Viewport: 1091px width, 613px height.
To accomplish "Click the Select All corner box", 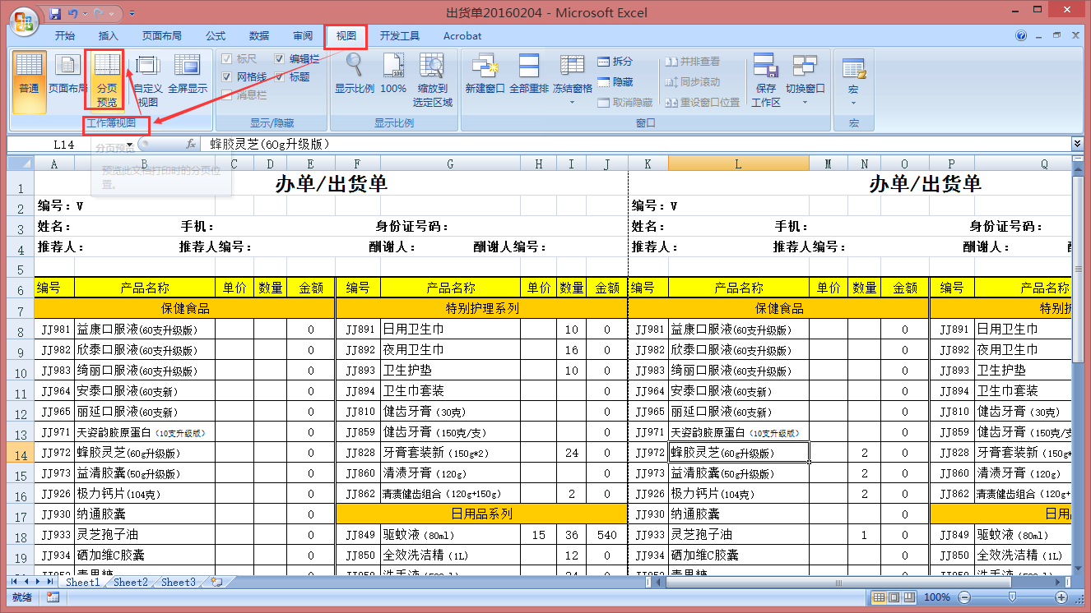I will pyautogui.click(x=21, y=164).
